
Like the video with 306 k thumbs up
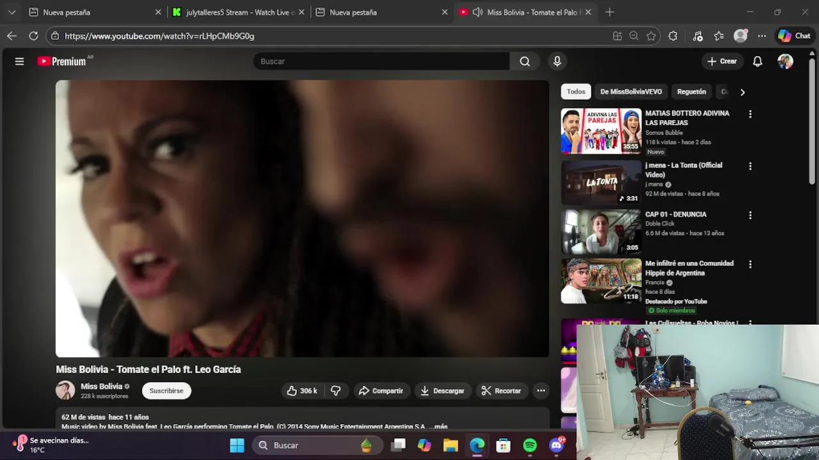(302, 391)
